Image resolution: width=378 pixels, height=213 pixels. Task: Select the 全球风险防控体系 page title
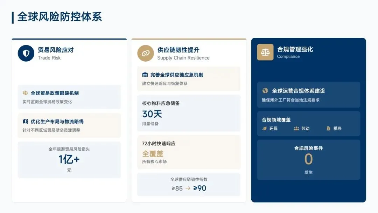(x=59, y=17)
